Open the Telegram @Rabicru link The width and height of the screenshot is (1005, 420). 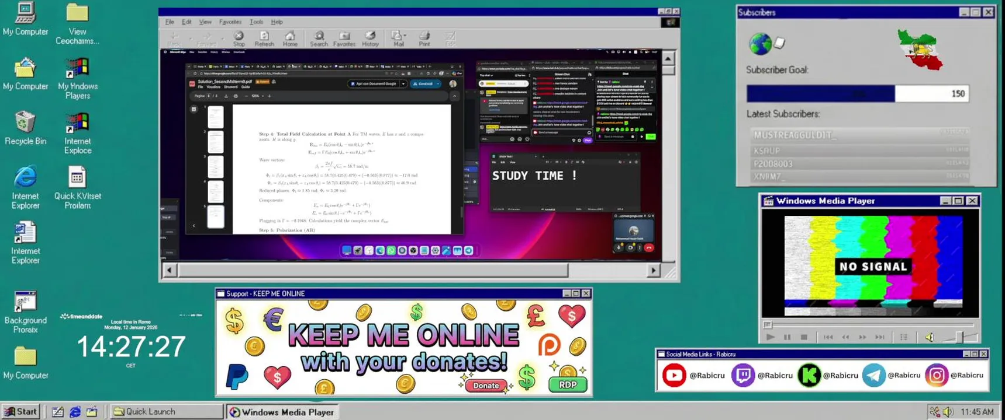pos(892,375)
